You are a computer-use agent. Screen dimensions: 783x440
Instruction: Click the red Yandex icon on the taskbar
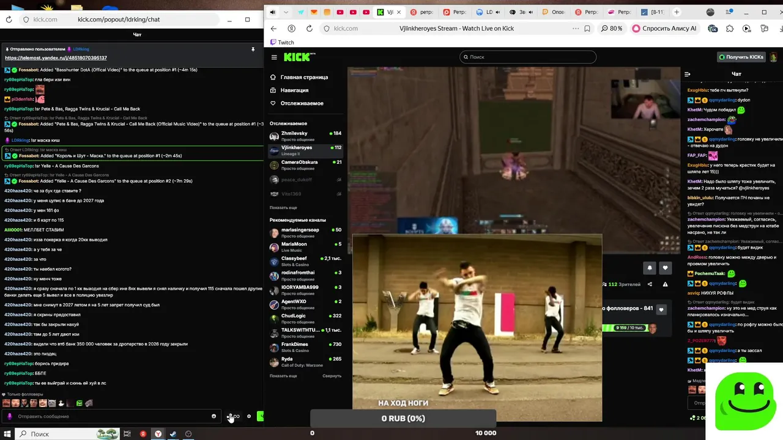coord(143,434)
